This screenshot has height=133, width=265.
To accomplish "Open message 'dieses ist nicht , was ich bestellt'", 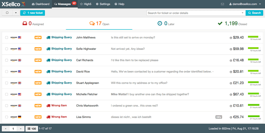I will [x=131, y=117].
